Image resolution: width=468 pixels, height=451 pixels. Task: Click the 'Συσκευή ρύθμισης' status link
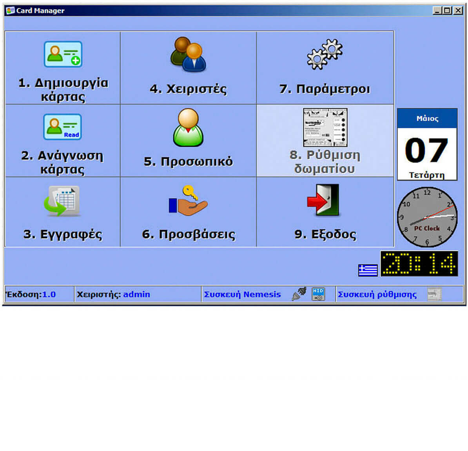377,295
